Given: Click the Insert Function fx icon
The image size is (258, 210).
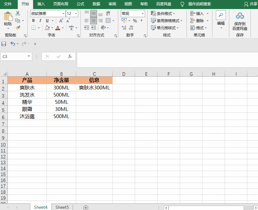Looking at the screenshot, I should click(70, 56).
